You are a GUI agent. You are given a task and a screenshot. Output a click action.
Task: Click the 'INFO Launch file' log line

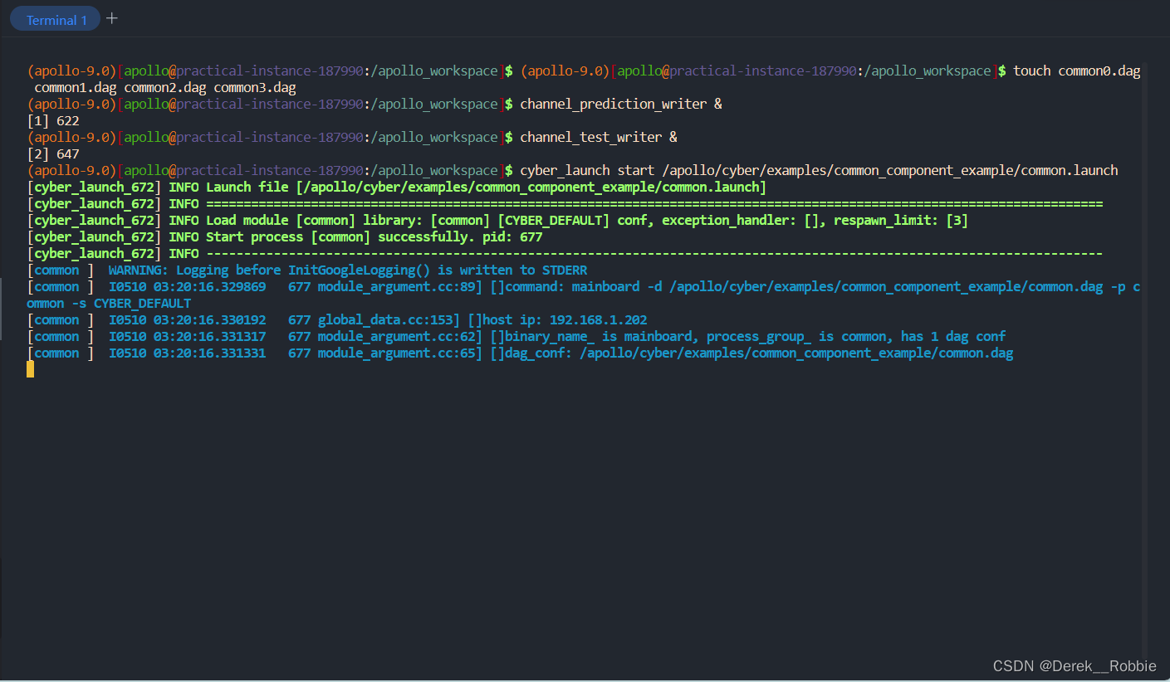click(x=397, y=188)
